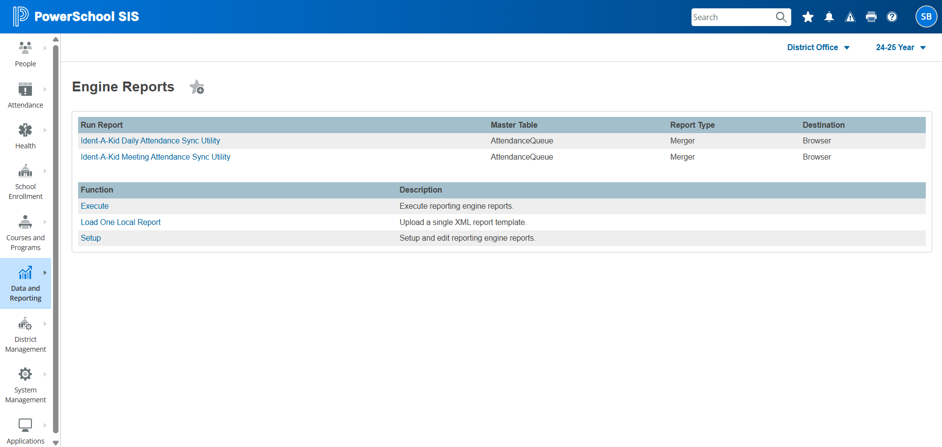This screenshot has height=447, width=942.
Task: Open SB user profile avatar
Action: 926,17
